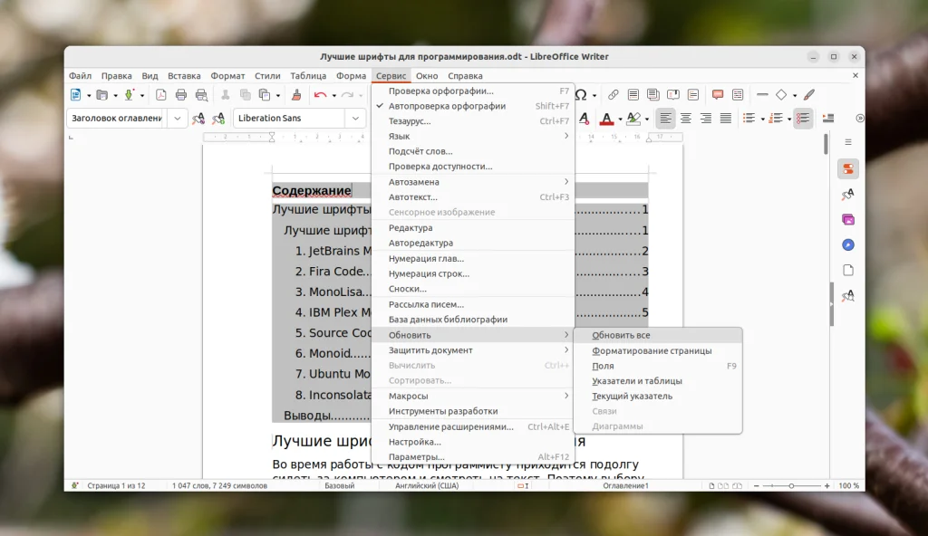Click the Export as PDF toolbar icon
Image resolution: width=928 pixels, height=536 pixels.
click(x=161, y=94)
